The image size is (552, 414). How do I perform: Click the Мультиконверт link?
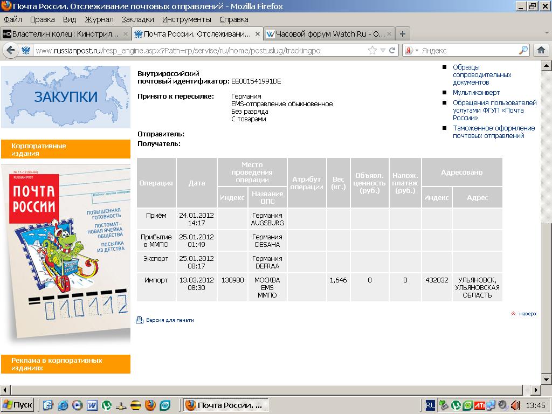click(476, 93)
